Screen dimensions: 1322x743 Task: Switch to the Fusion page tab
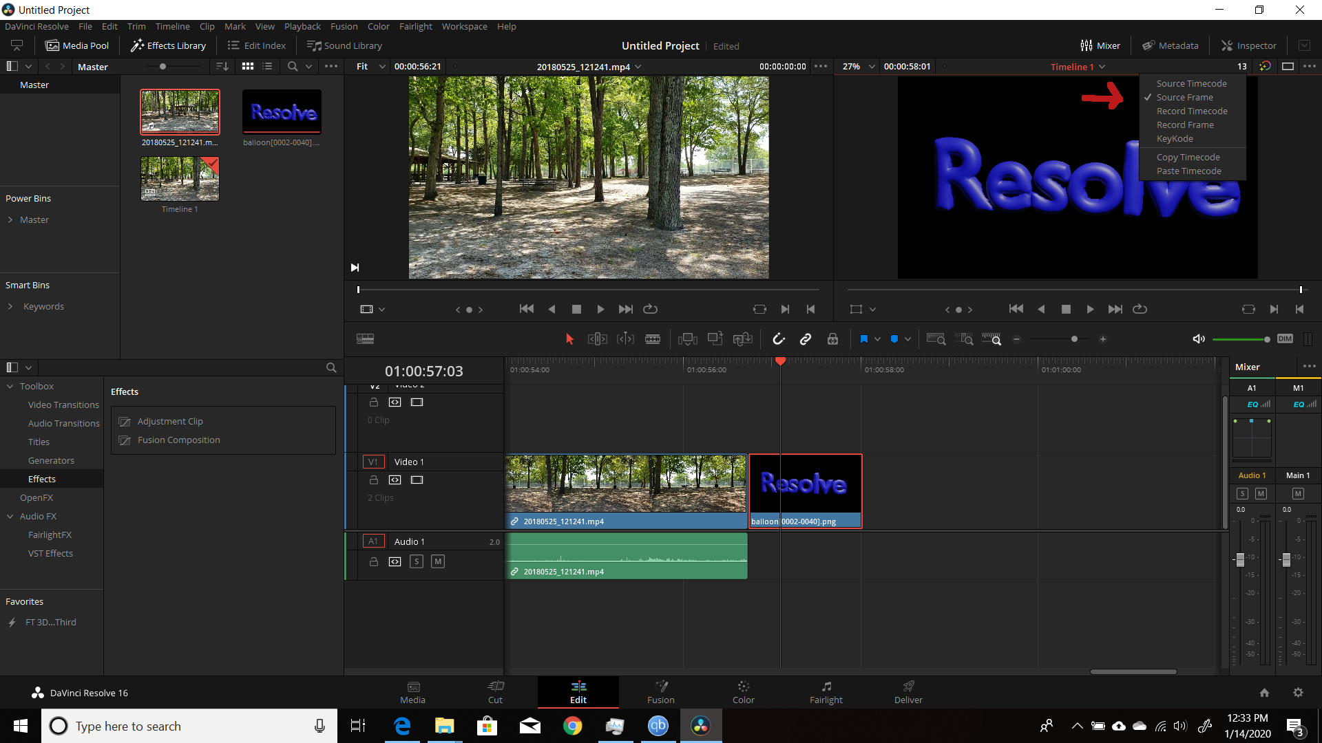[660, 692]
